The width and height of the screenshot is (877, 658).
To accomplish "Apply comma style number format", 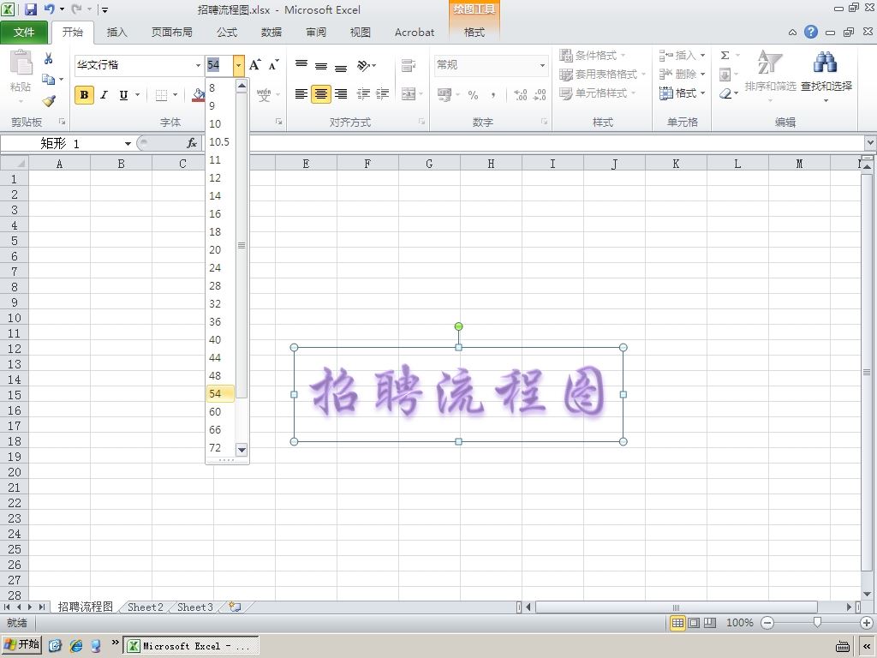I will click(x=492, y=94).
